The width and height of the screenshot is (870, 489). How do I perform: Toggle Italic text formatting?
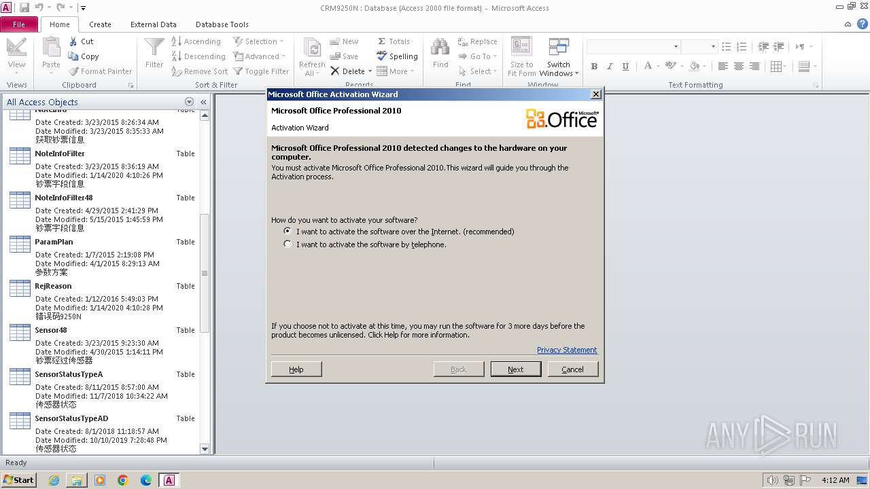coord(610,67)
